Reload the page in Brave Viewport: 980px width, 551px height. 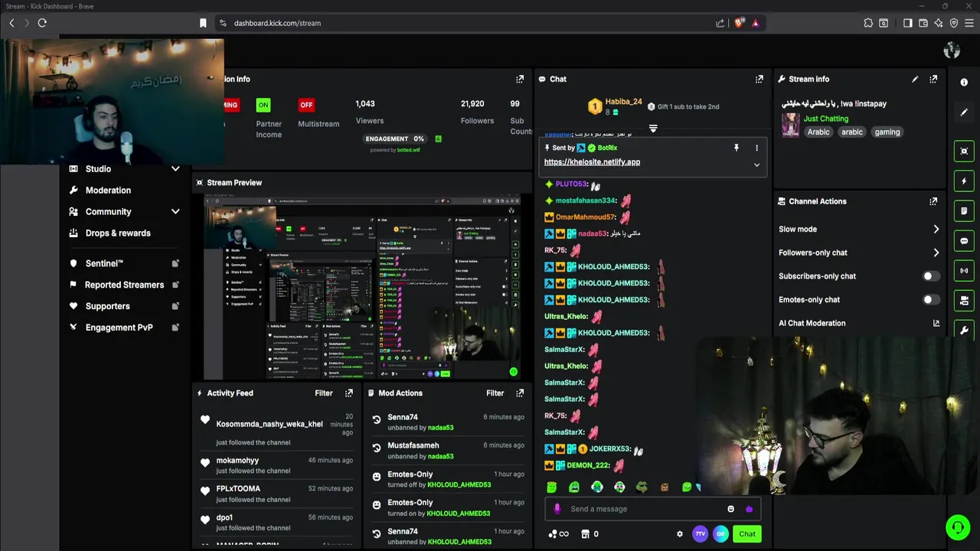(x=42, y=23)
